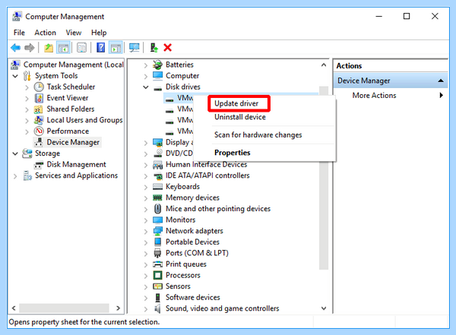Click the Computer category monitor icon
This screenshot has height=335, width=456.
tap(157, 76)
